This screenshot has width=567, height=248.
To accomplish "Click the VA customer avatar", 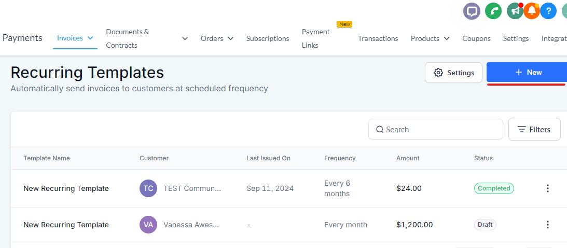I will (148, 225).
